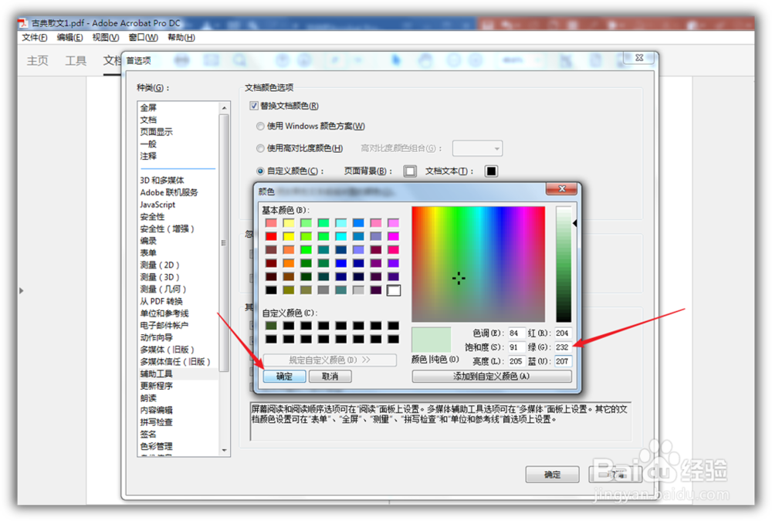Select 安全性（增强）category
The image size is (772, 521).
[x=167, y=228]
